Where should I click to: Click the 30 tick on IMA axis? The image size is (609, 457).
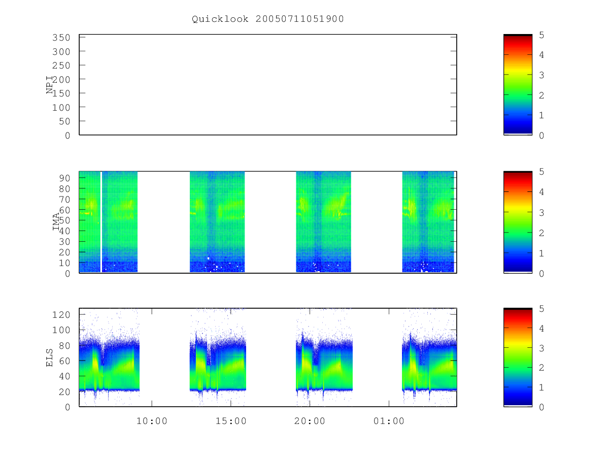pyautogui.click(x=64, y=242)
